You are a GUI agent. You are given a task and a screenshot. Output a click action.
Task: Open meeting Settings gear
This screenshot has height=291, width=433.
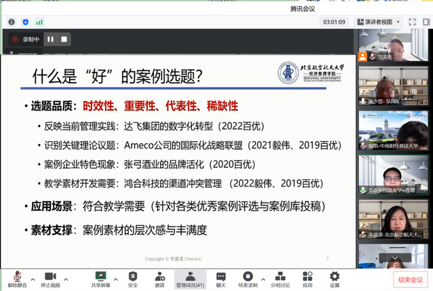pos(335,278)
